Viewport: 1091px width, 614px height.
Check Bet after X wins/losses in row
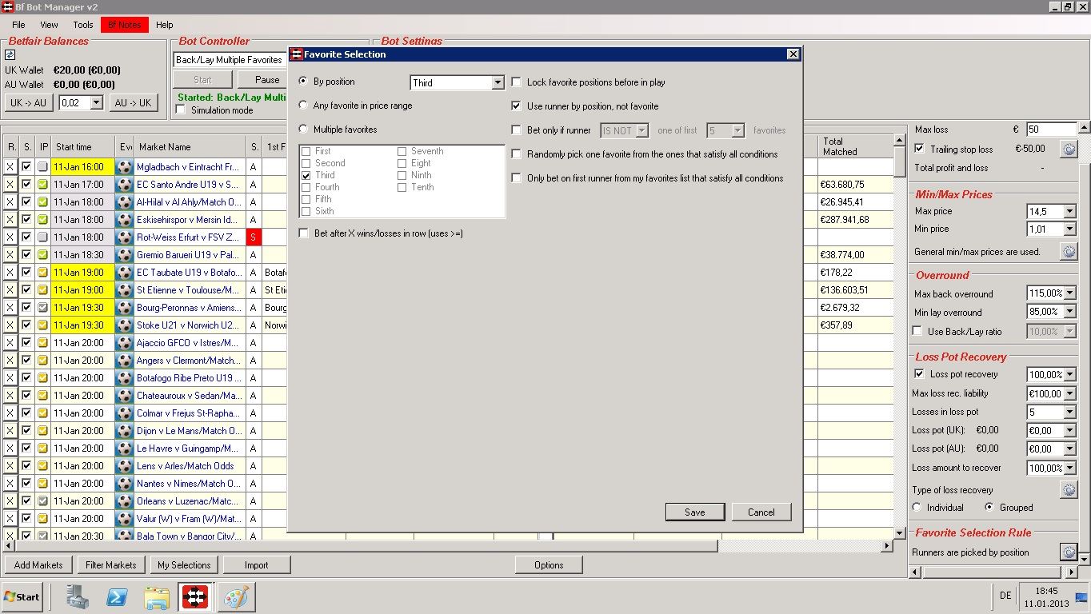click(304, 233)
